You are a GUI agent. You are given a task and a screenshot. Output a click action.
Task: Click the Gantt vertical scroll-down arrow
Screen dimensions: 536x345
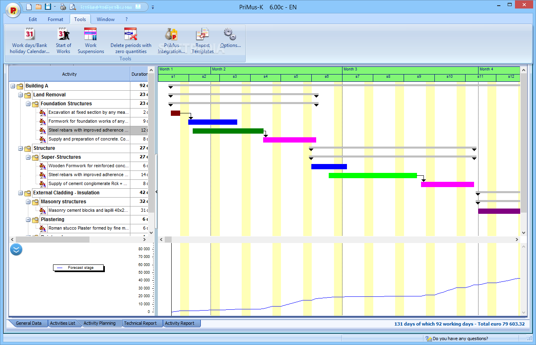coord(523,233)
